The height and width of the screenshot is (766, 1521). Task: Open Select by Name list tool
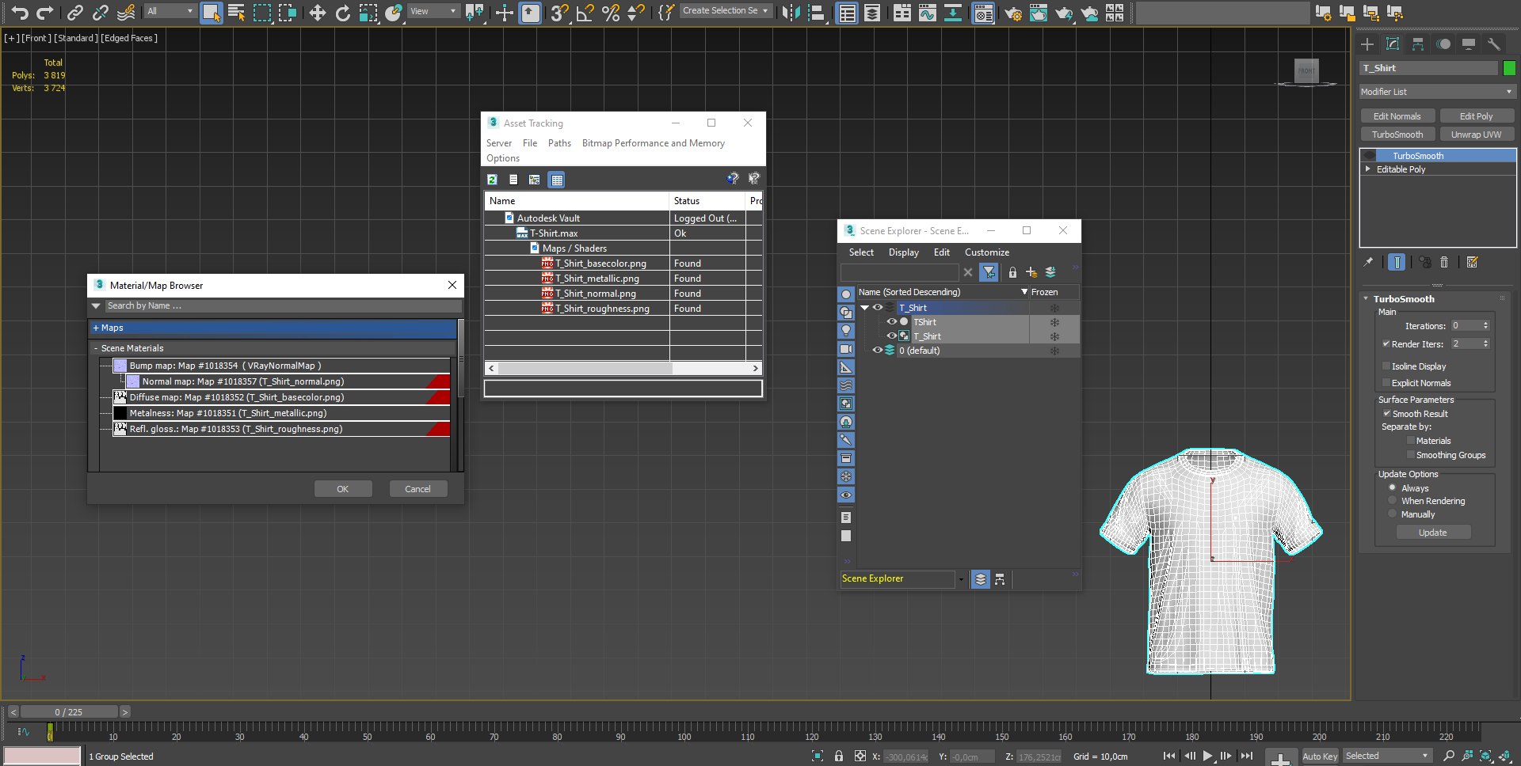(236, 13)
